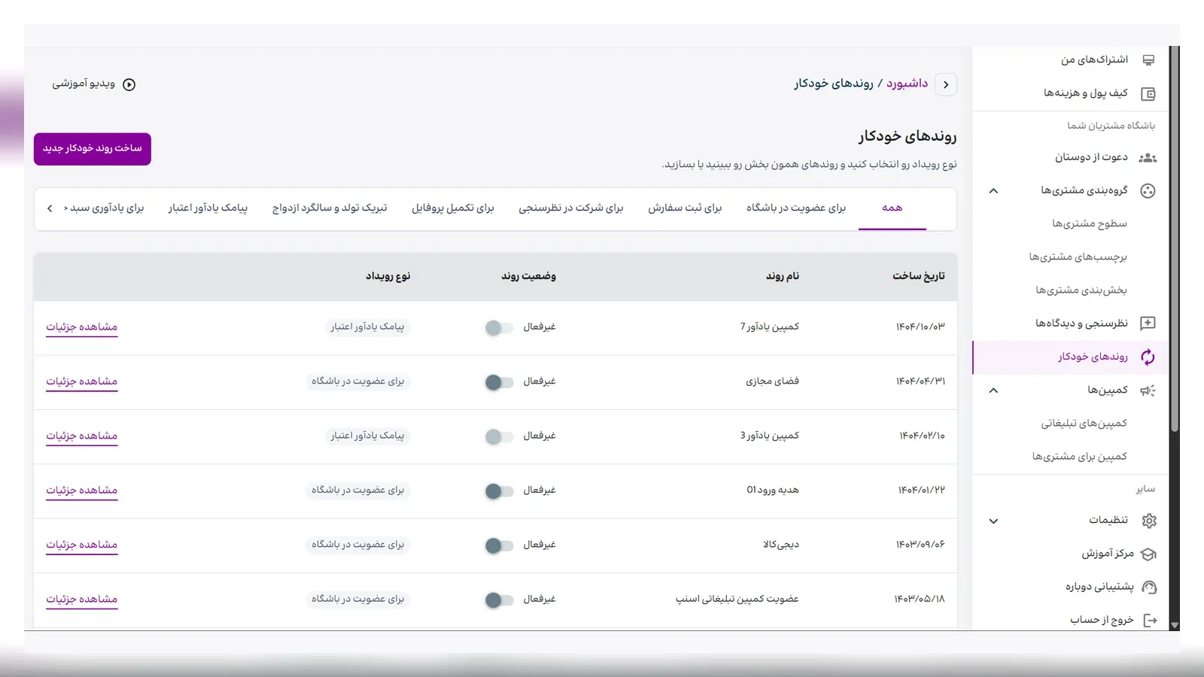Select the همه tab
Image resolution: width=1204 pixels, height=677 pixels.
coord(892,208)
